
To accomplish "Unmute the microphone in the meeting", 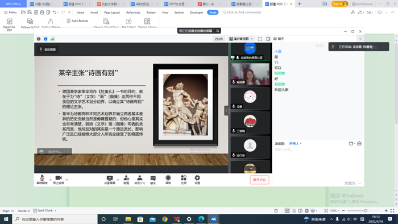I will [x=42, y=178].
